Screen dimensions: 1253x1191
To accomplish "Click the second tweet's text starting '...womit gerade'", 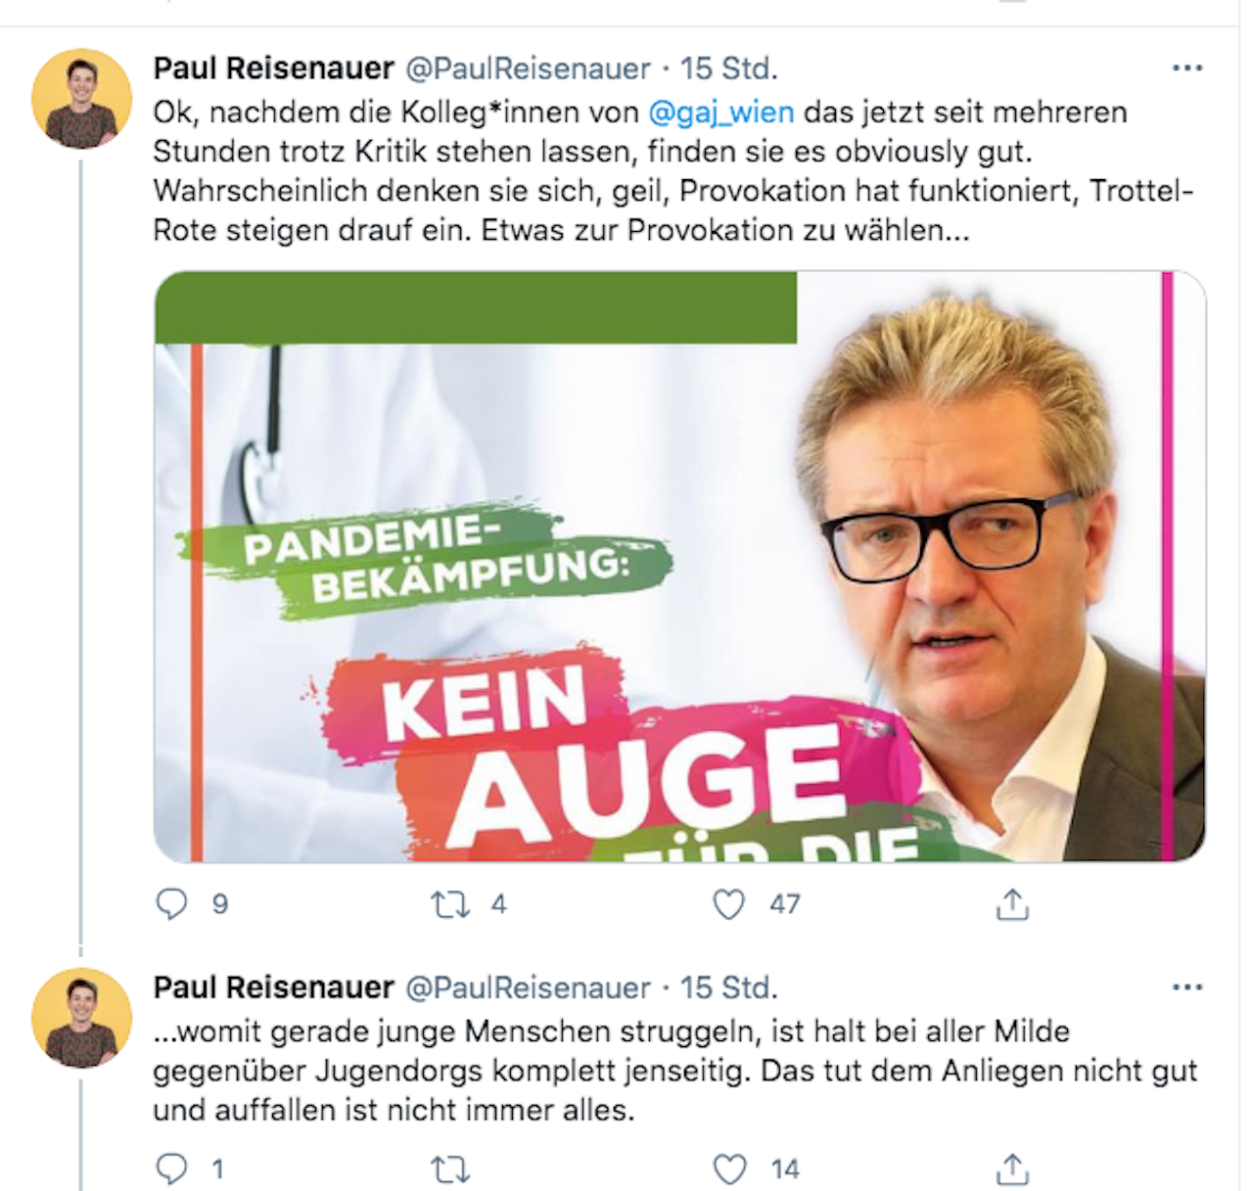I will pyautogui.click(x=675, y=1071).
